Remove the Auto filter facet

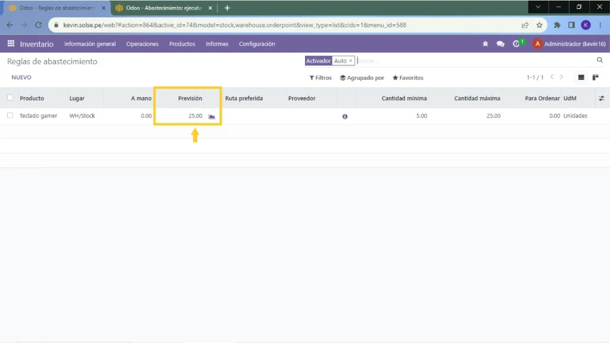click(350, 61)
